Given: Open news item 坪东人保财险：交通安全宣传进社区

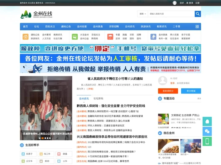Looking at the screenshot, I should click(x=106, y=126).
